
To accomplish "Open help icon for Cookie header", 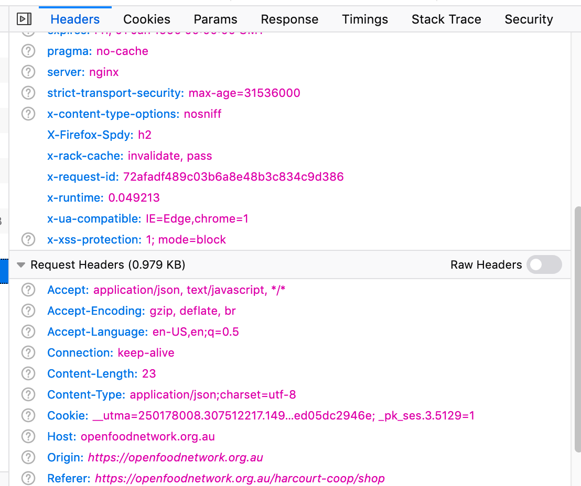I will pyautogui.click(x=28, y=416).
